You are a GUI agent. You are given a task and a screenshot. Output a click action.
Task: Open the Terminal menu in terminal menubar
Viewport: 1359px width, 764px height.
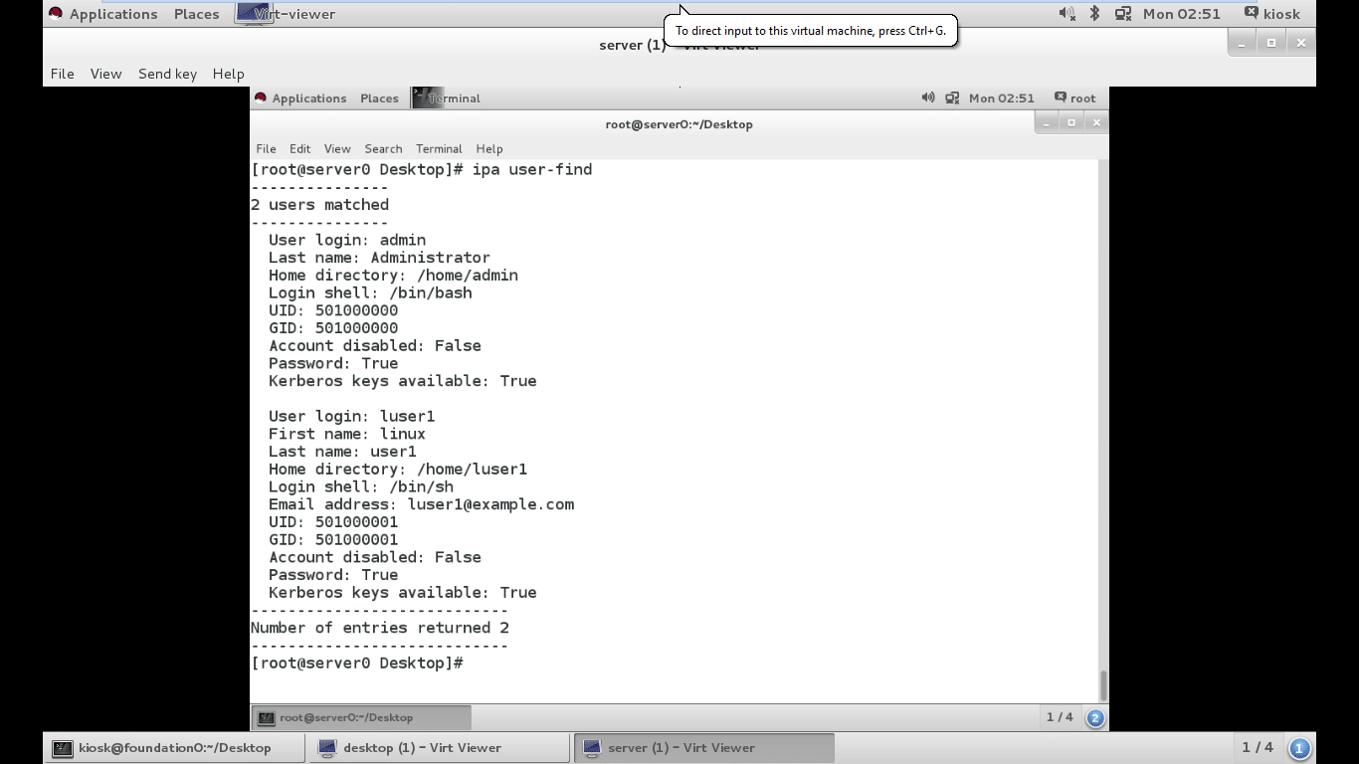click(439, 148)
